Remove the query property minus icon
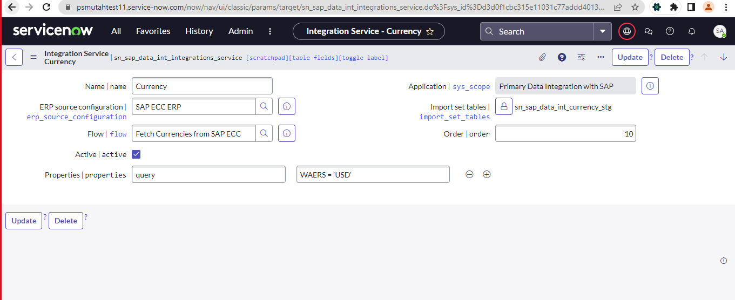This screenshot has height=300, width=735. (470, 175)
